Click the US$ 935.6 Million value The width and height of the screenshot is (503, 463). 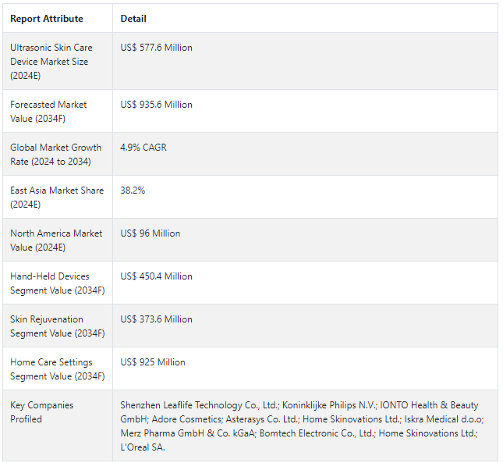(156, 105)
